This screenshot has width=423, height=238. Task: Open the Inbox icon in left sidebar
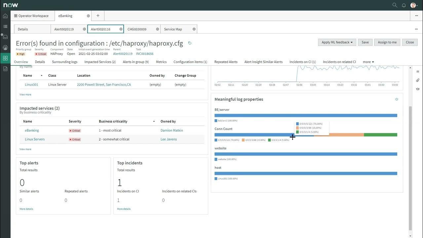[x=5, y=37]
